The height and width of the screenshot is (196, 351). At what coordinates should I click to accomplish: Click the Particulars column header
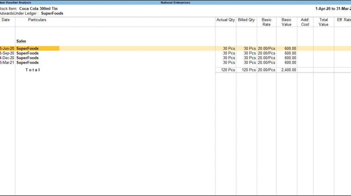pos(37,20)
